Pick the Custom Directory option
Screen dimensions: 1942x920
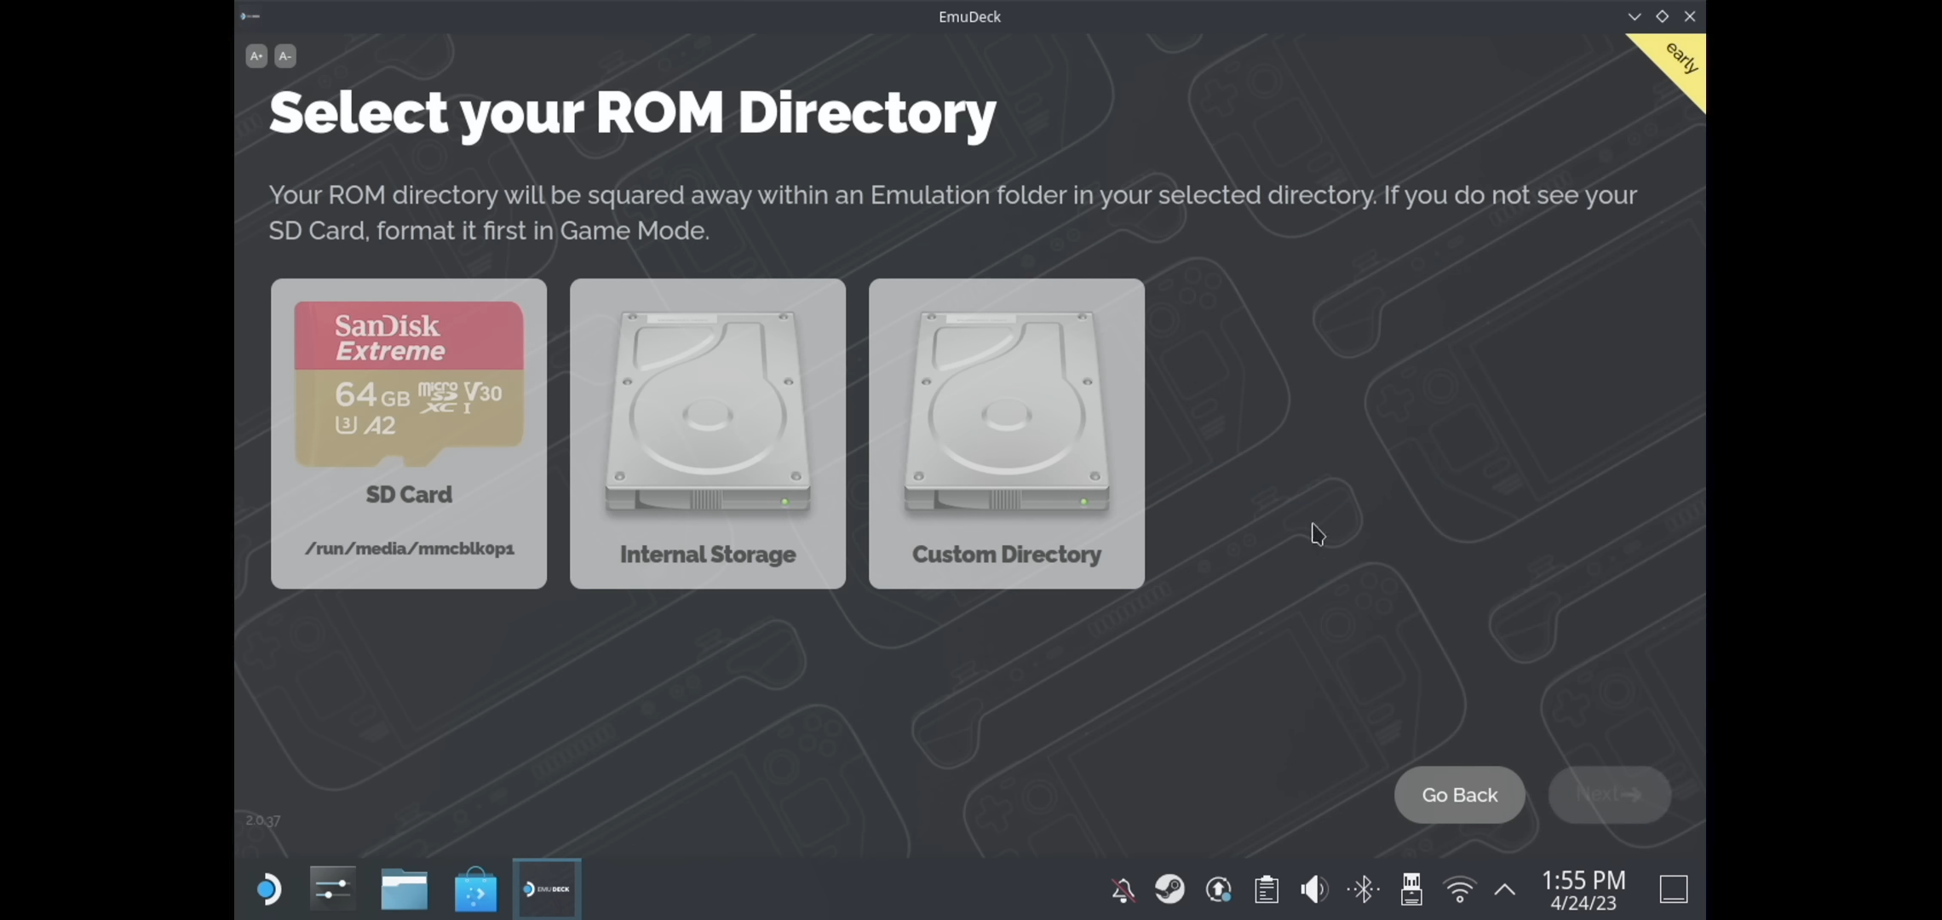point(1006,433)
